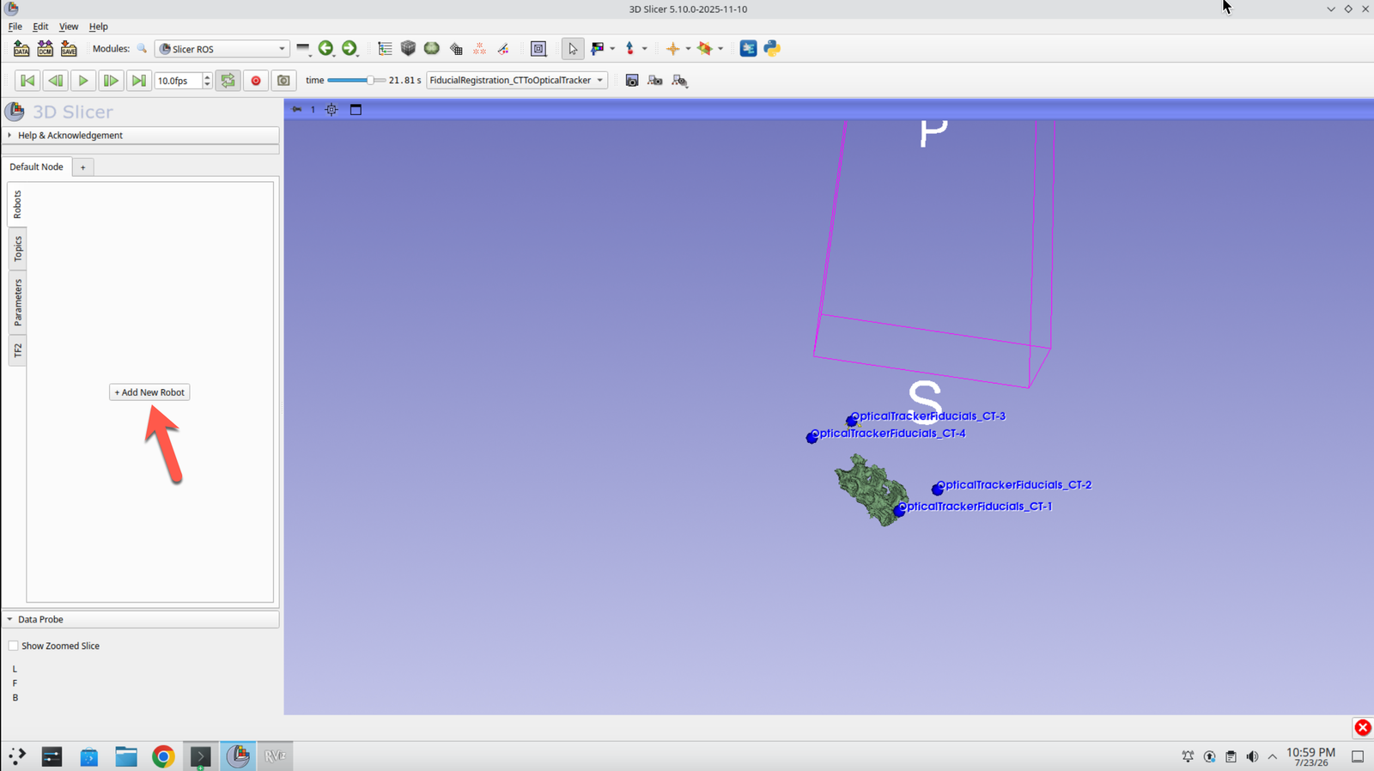Go to the previous module with green back arrow

[325, 48]
